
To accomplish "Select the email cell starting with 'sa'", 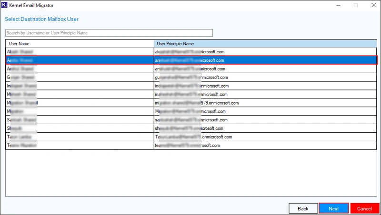I will [265, 120].
